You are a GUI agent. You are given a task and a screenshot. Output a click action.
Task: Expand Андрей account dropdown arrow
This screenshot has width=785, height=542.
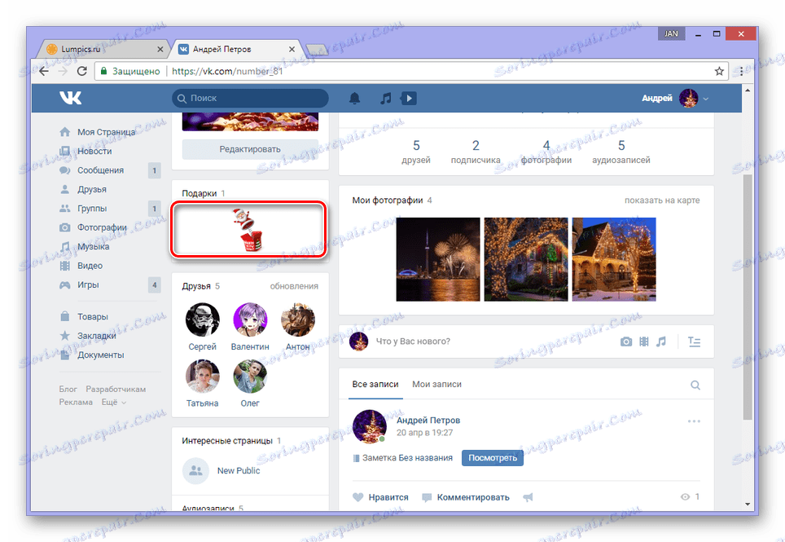click(705, 99)
